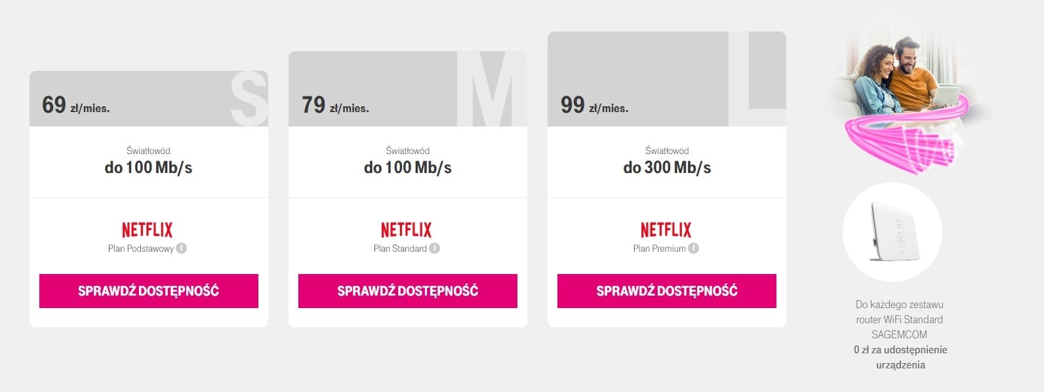This screenshot has height=392, width=1044.
Task: Check availability for the 69 zł plan
Action: pyautogui.click(x=149, y=291)
